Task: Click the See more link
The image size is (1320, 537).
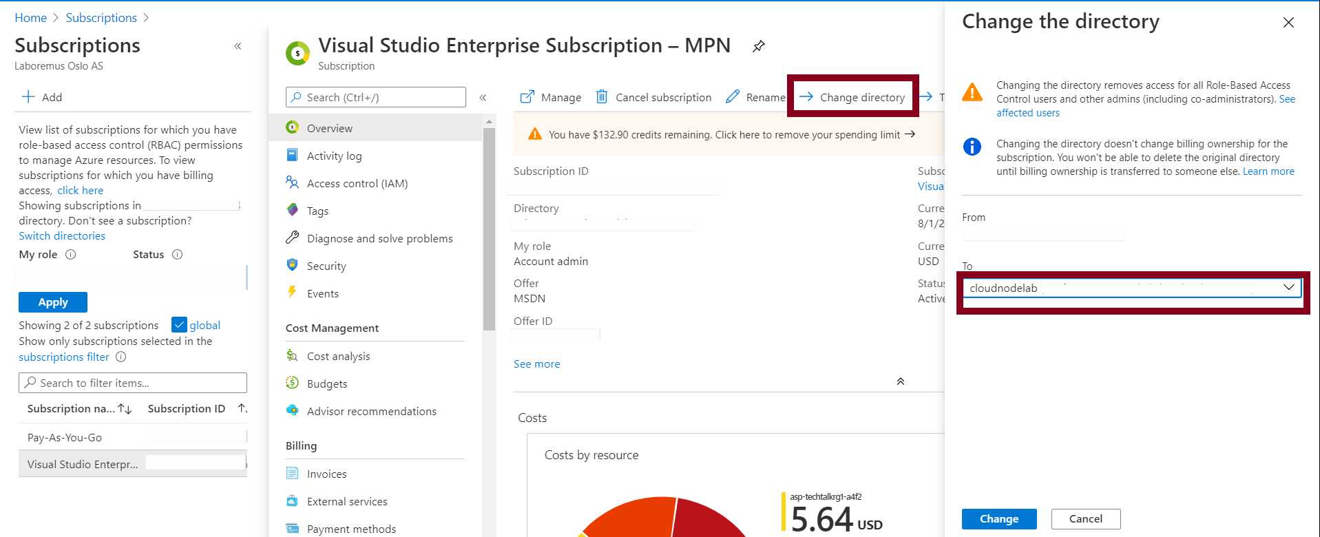Action: [536, 364]
